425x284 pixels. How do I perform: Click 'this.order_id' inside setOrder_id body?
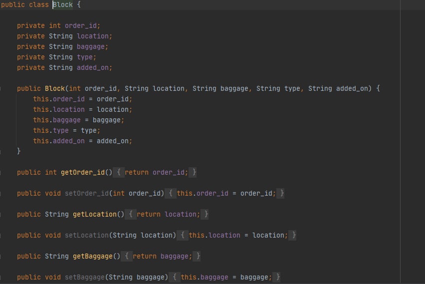pyautogui.click(x=203, y=193)
